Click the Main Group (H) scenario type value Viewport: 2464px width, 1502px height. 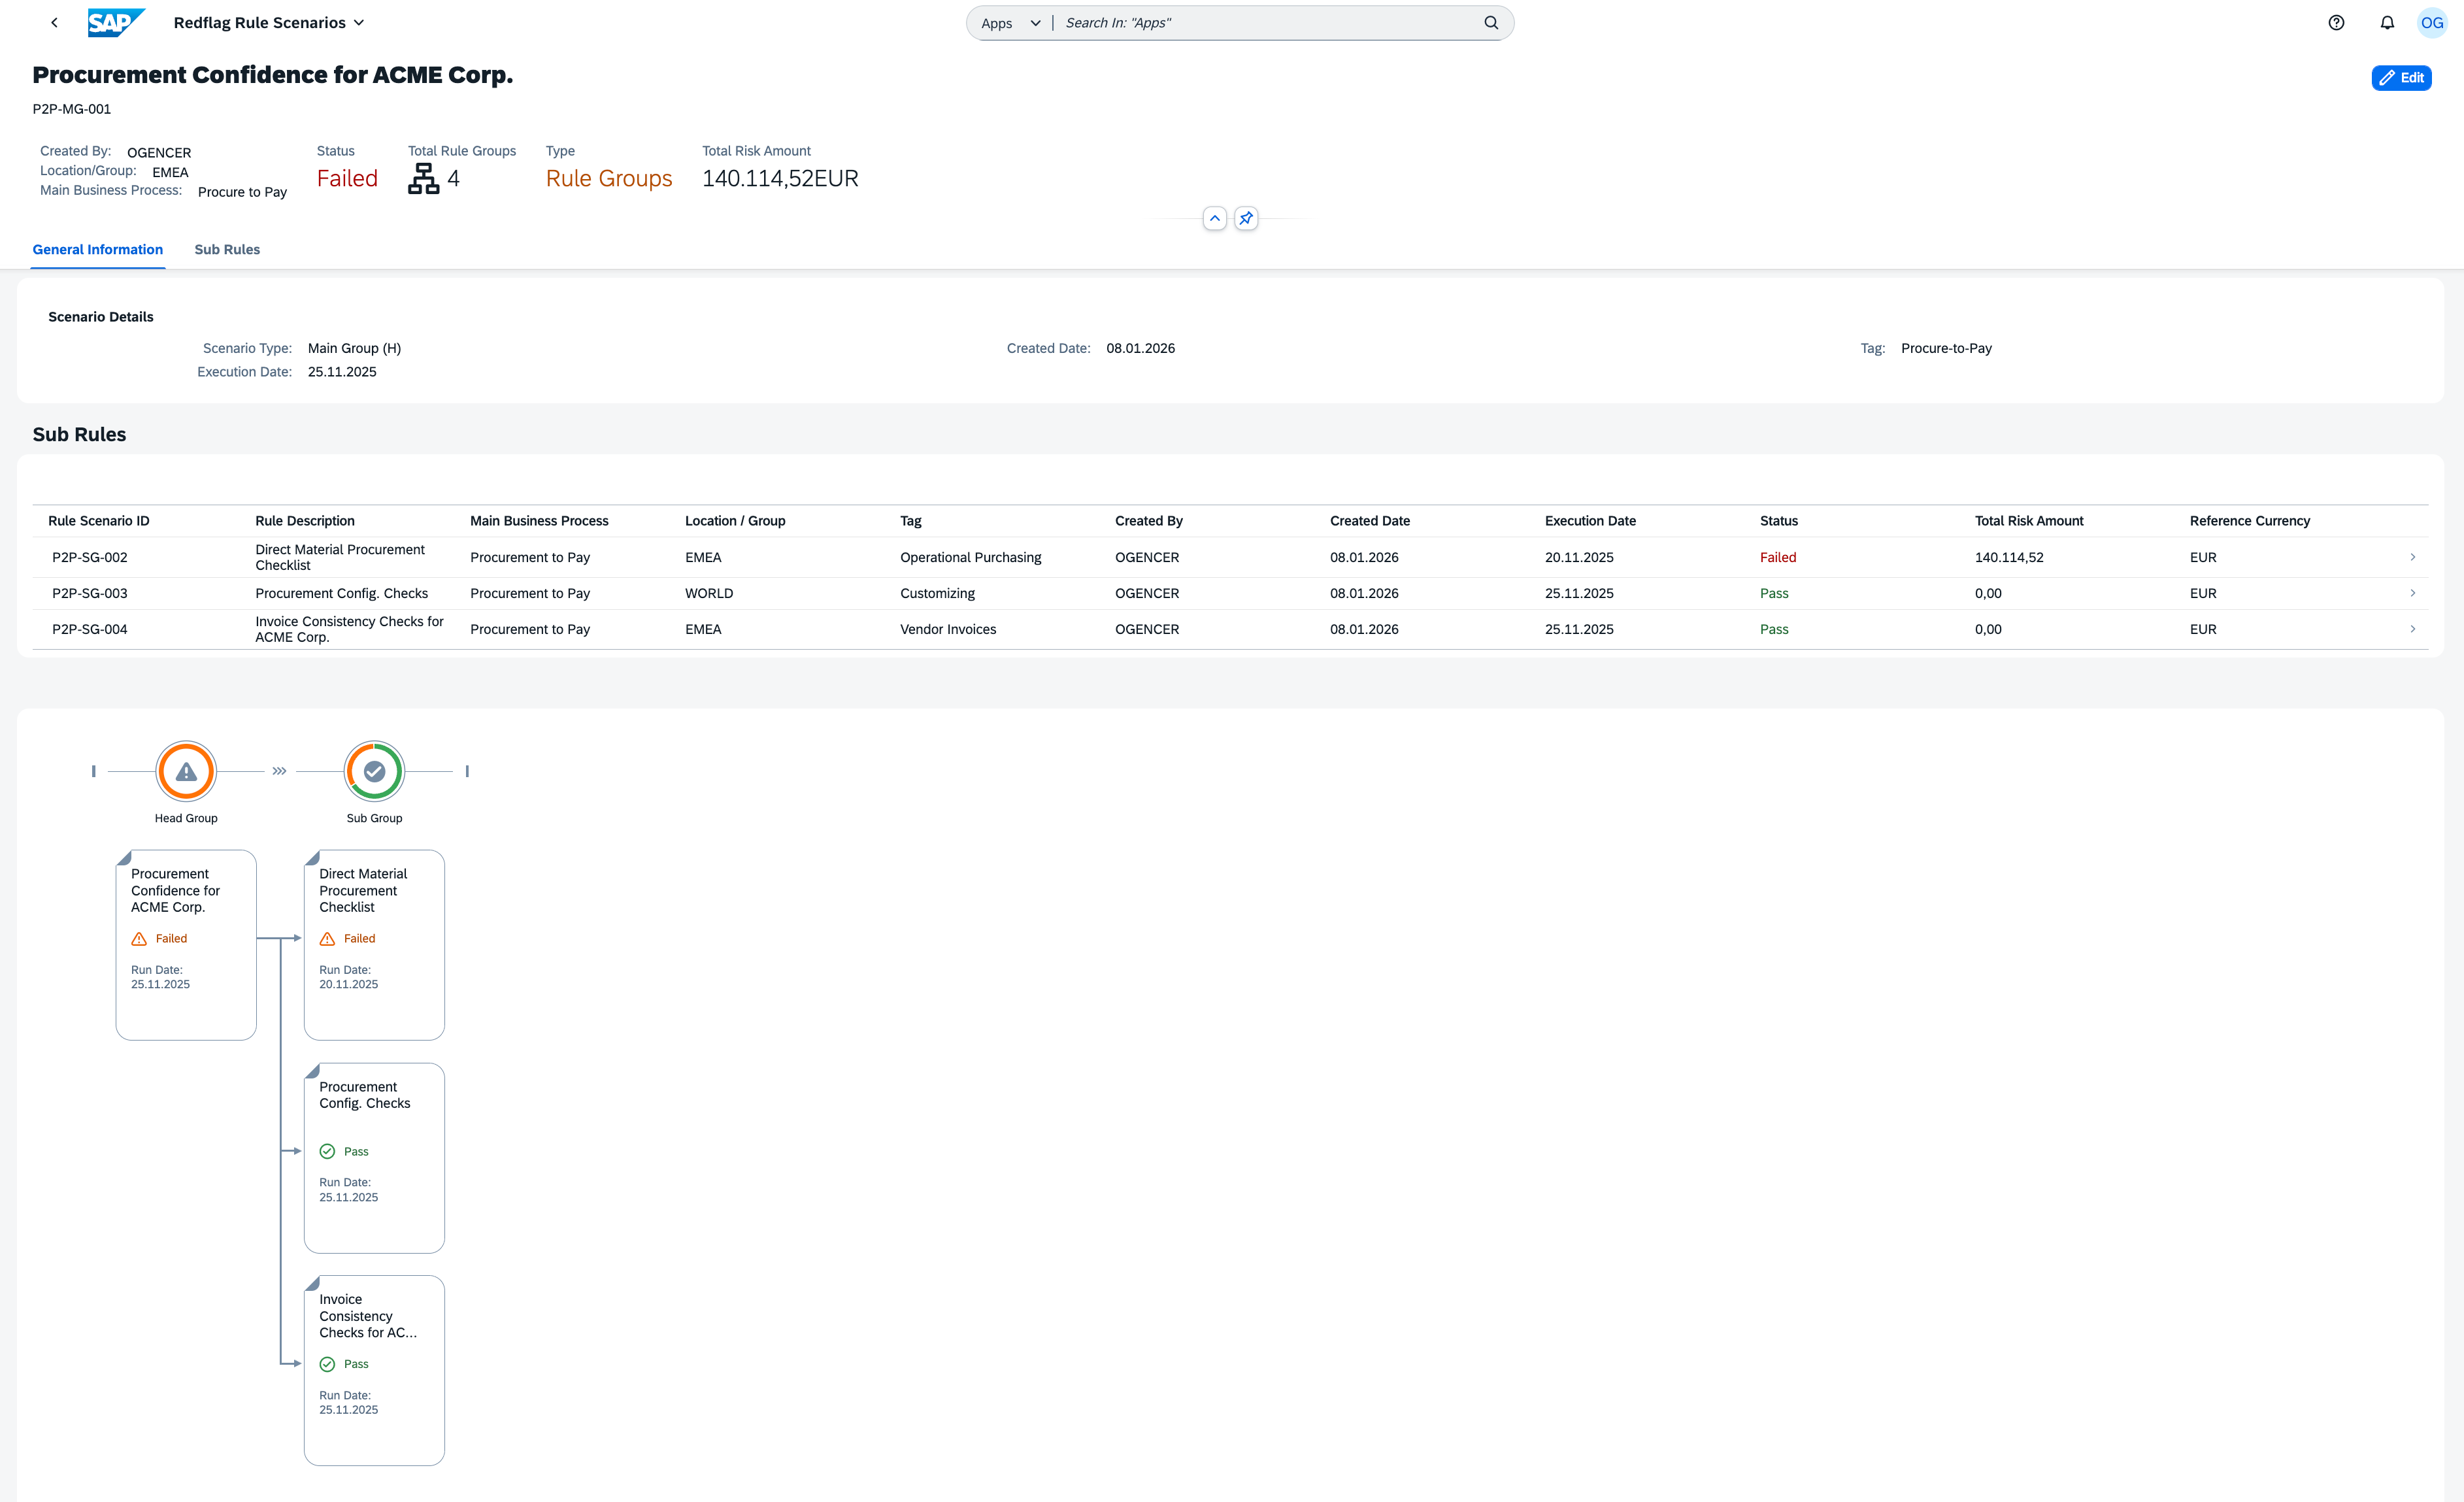[x=354, y=348]
